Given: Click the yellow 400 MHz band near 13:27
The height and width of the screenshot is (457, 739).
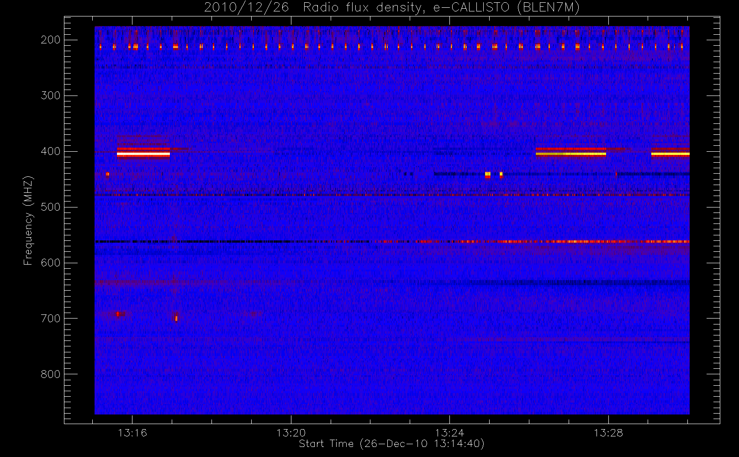Looking at the screenshot, I should (571, 154).
